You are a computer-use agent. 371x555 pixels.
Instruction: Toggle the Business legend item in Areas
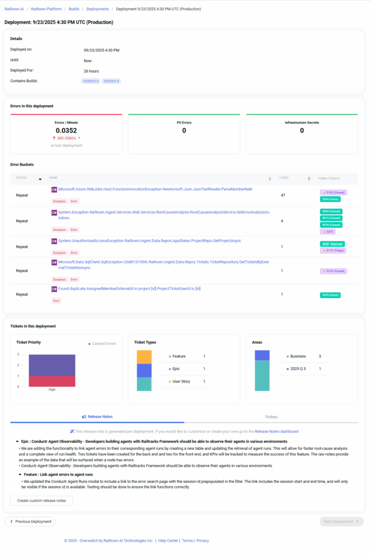[x=297, y=357]
